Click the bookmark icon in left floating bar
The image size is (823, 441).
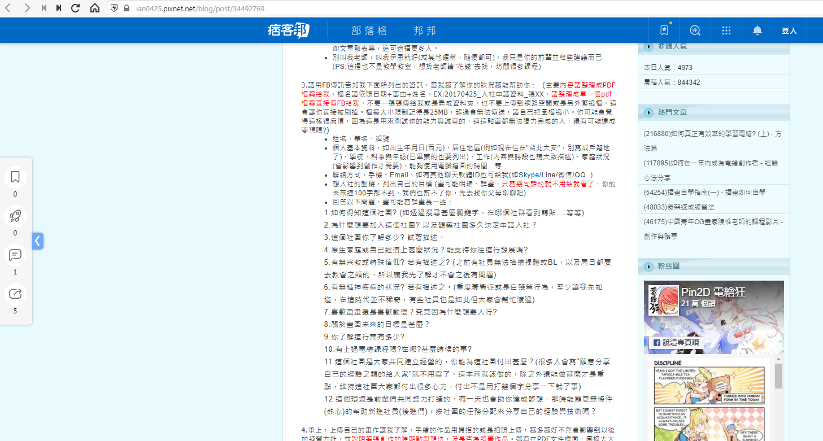15,177
